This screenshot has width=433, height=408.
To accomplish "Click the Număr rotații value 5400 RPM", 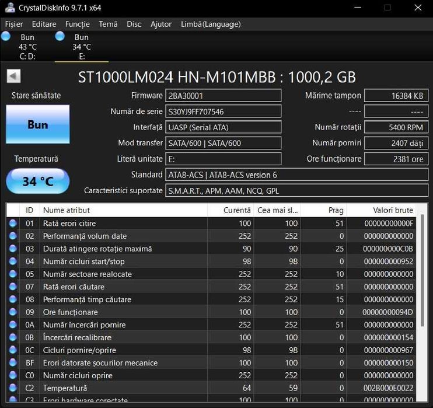I will pyautogui.click(x=396, y=127).
